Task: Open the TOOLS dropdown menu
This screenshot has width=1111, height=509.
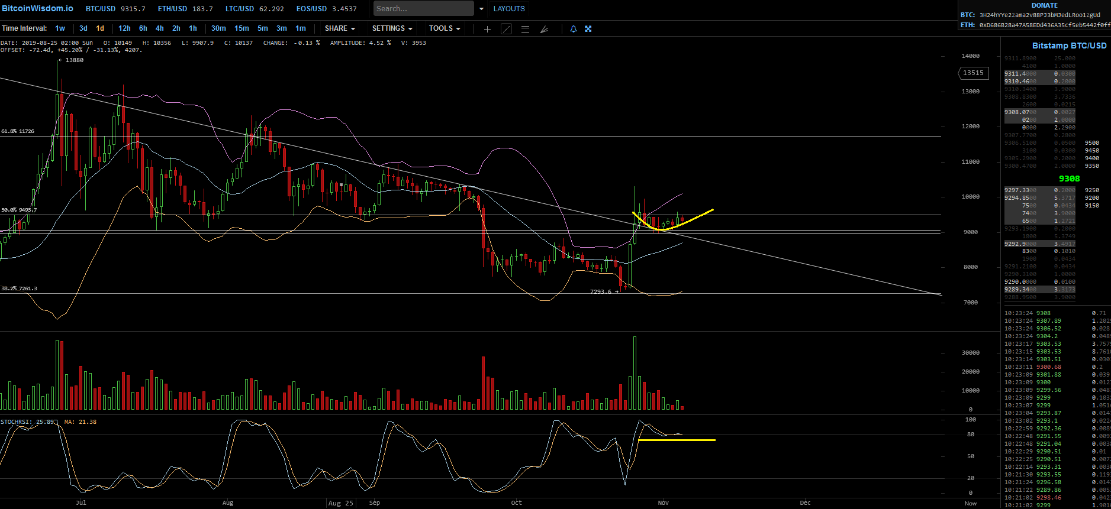Action: click(445, 28)
